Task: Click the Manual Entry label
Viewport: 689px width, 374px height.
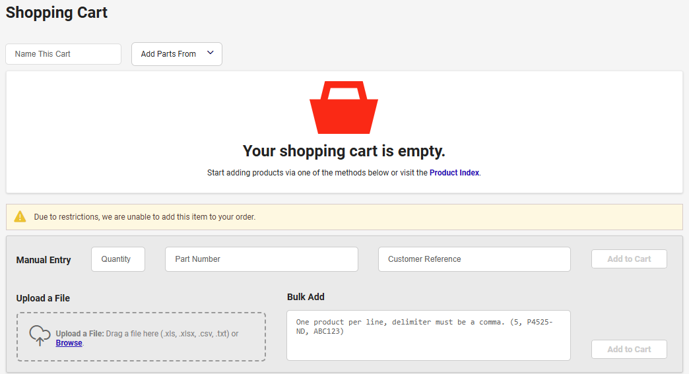Action: pos(44,260)
